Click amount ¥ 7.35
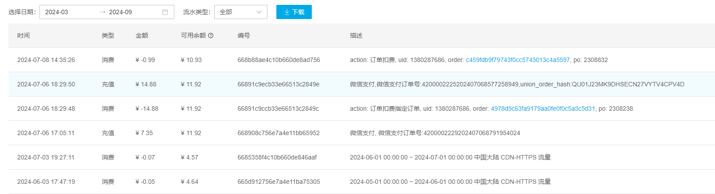The width and height of the screenshot is (715, 194). (x=144, y=133)
